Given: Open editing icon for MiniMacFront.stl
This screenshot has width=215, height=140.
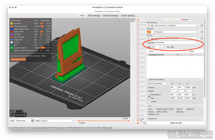Looking at the screenshot, I should (x=192, y=55).
